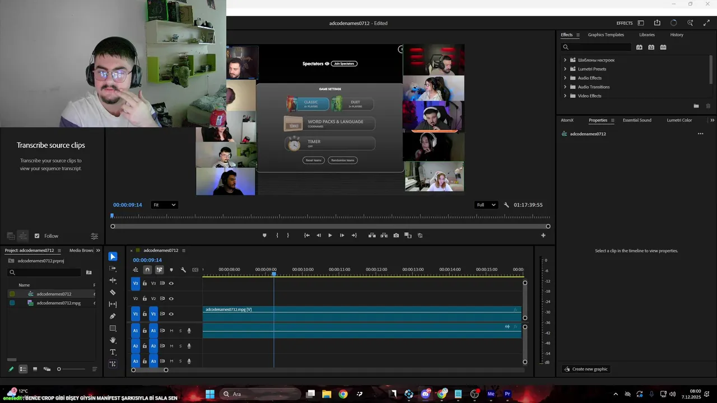Show more tabs beside Lumetri Color
Screen dimensions: 717x403
point(712,120)
